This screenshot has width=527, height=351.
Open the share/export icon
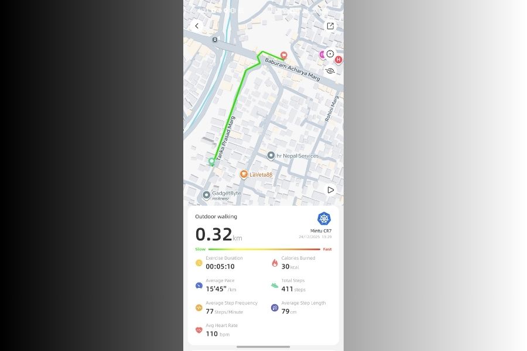[x=330, y=26]
